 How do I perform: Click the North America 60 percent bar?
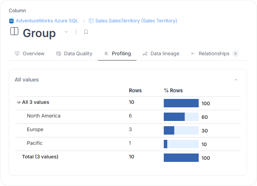tap(181, 117)
